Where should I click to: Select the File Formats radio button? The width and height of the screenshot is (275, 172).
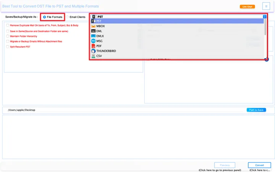[x=45, y=17]
